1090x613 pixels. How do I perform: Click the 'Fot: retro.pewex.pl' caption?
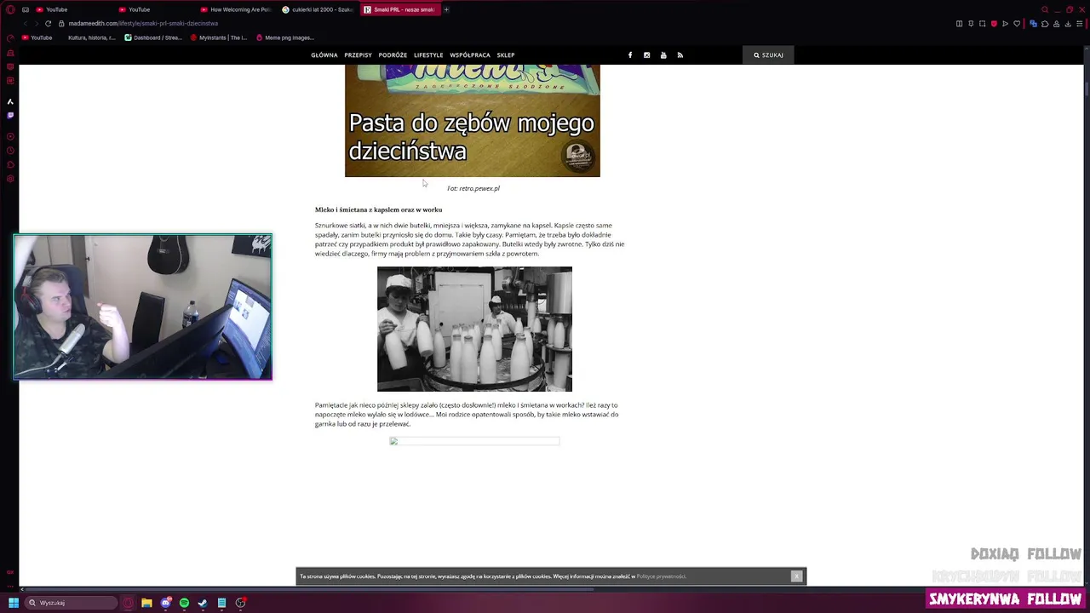[473, 188]
